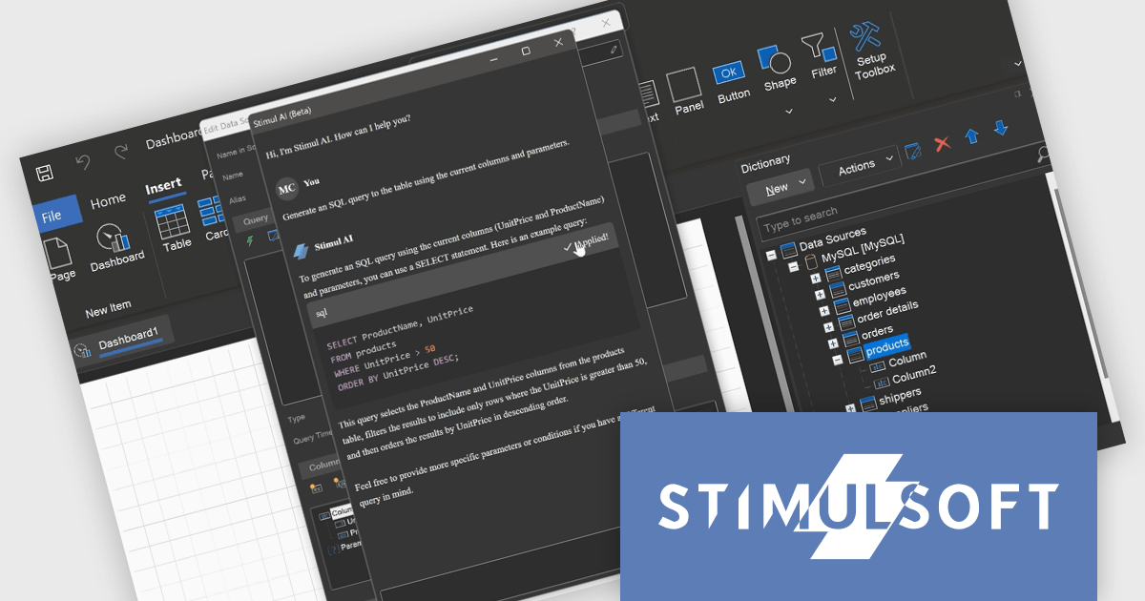Expand the customers table node
This screenshot has width=1145, height=601.
pyautogui.click(x=821, y=295)
